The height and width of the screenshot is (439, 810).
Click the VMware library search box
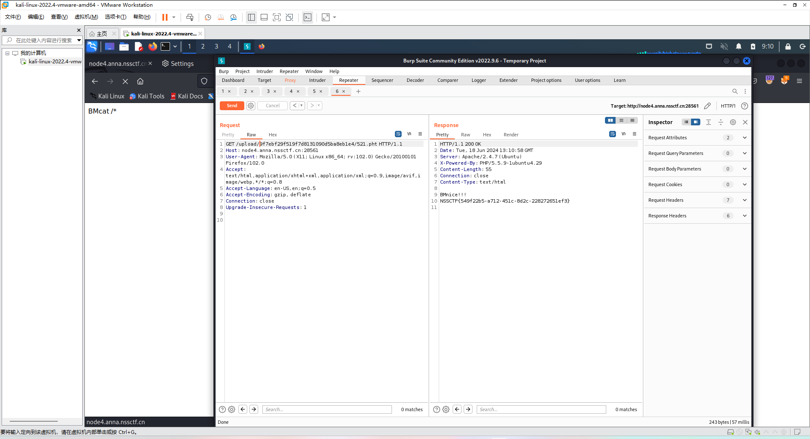point(42,41)
